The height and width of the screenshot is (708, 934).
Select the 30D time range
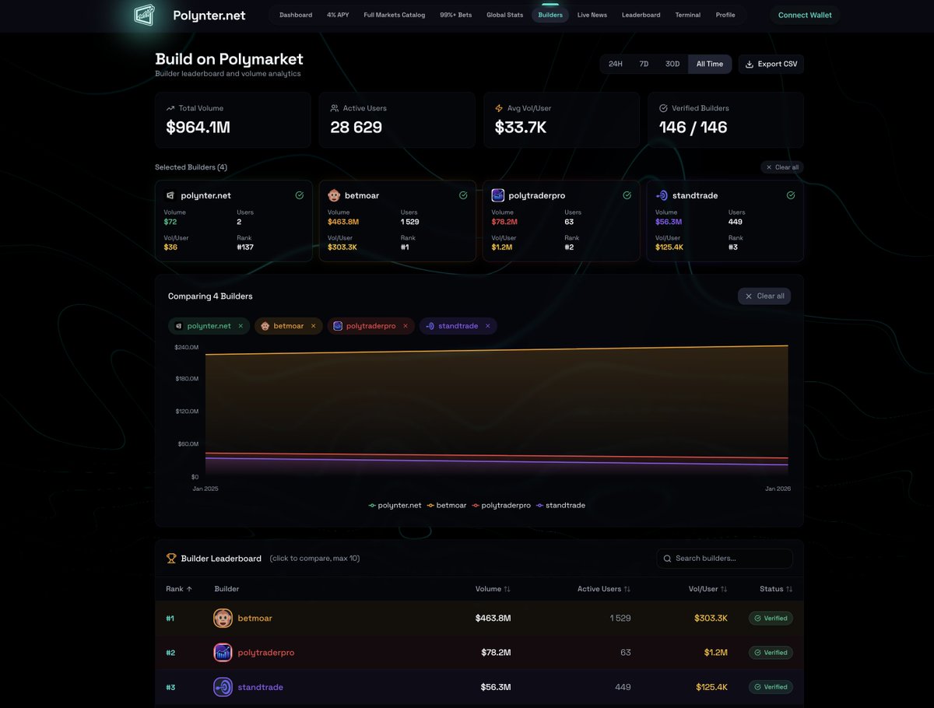(x=672, y=64)
